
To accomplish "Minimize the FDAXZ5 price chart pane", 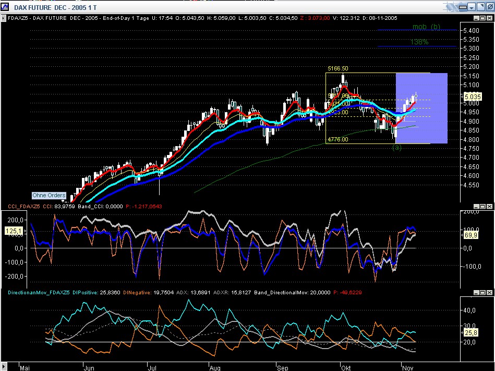I will point(476,18).
